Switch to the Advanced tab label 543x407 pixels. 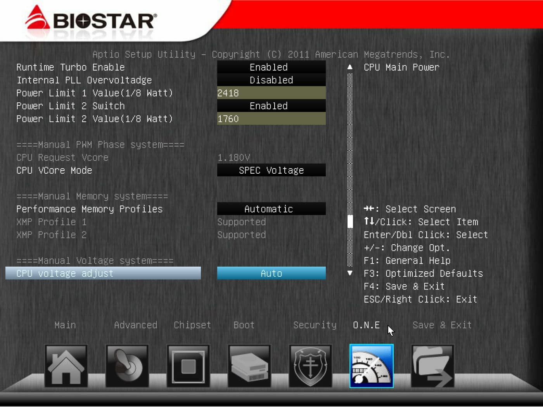[136, 325]
